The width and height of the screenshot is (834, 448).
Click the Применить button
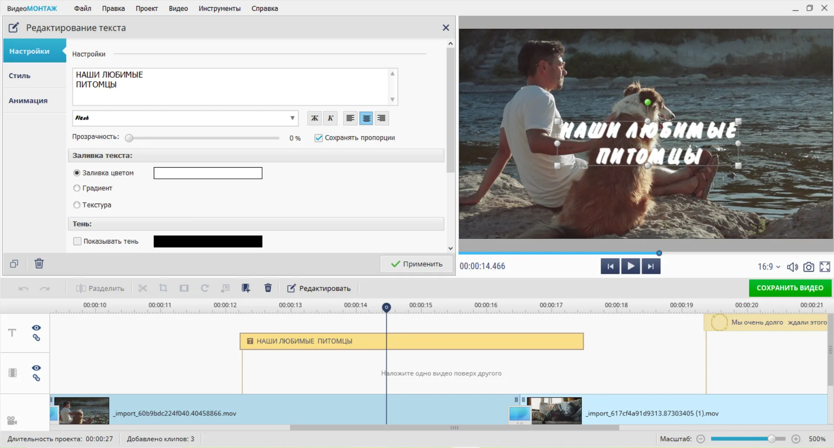point(416,264)
